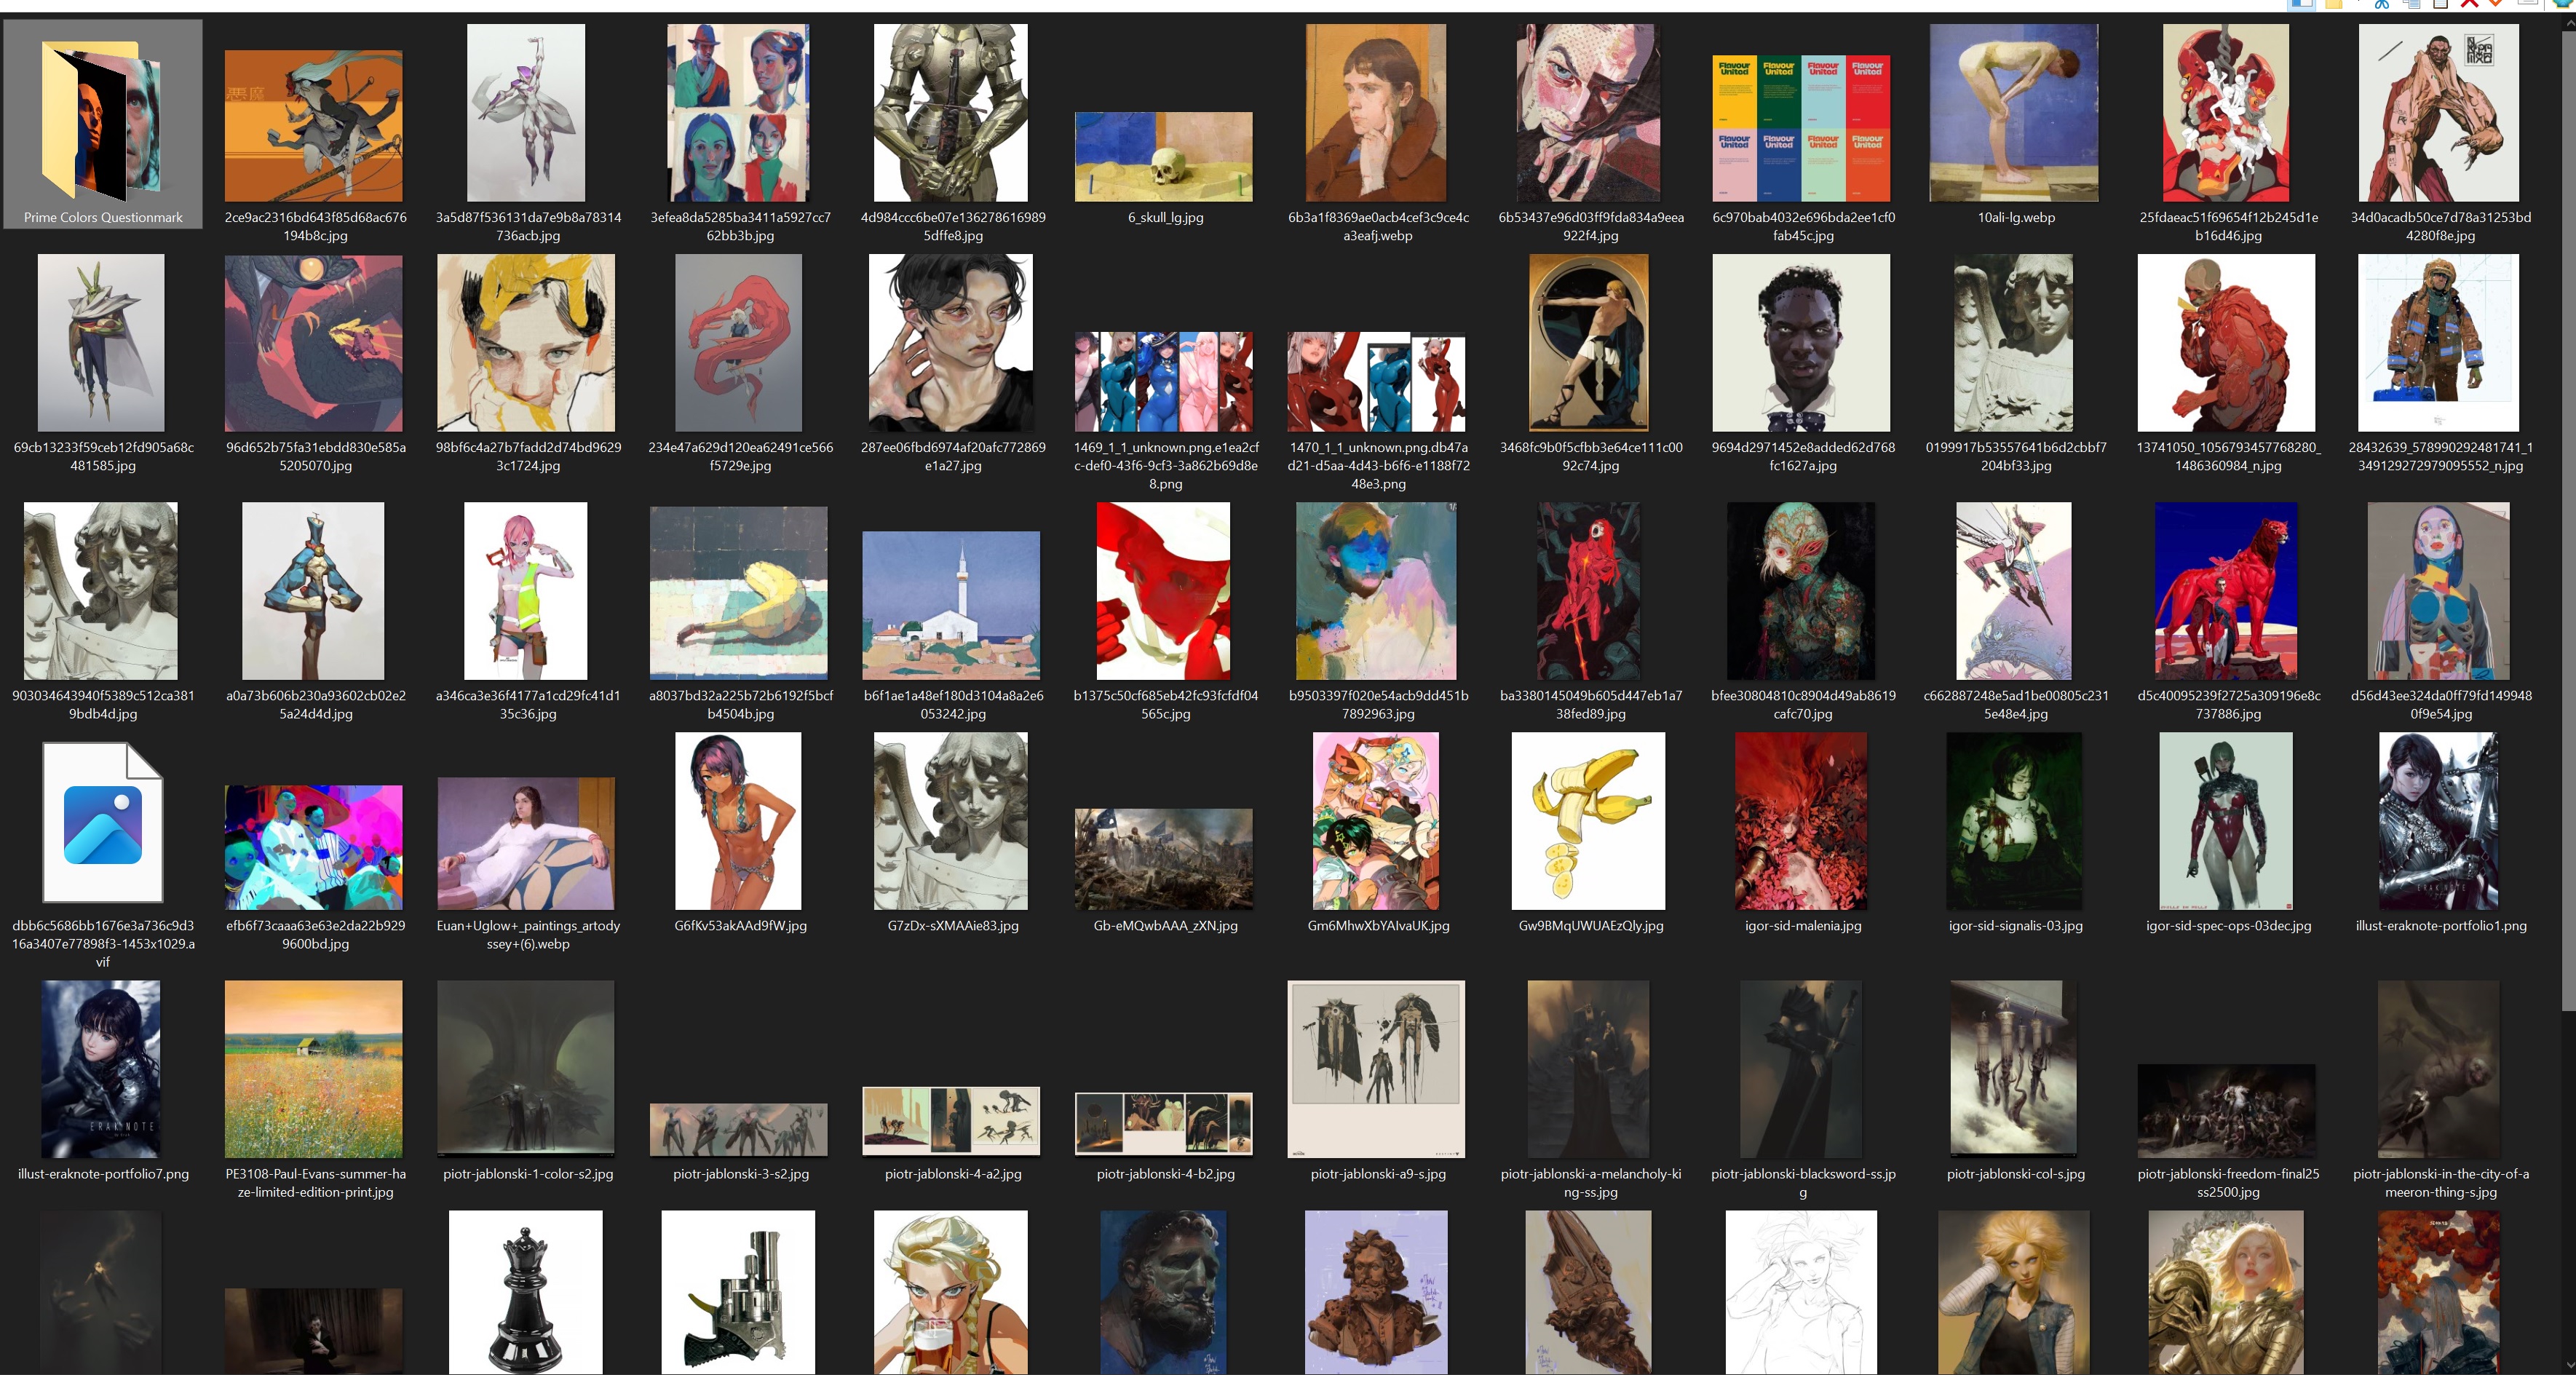Image resolution: width=2576 pixels, height=1375 pixels.
Task: Click the Paste clipboard toolbar icon
Action: click(2441, 4)
